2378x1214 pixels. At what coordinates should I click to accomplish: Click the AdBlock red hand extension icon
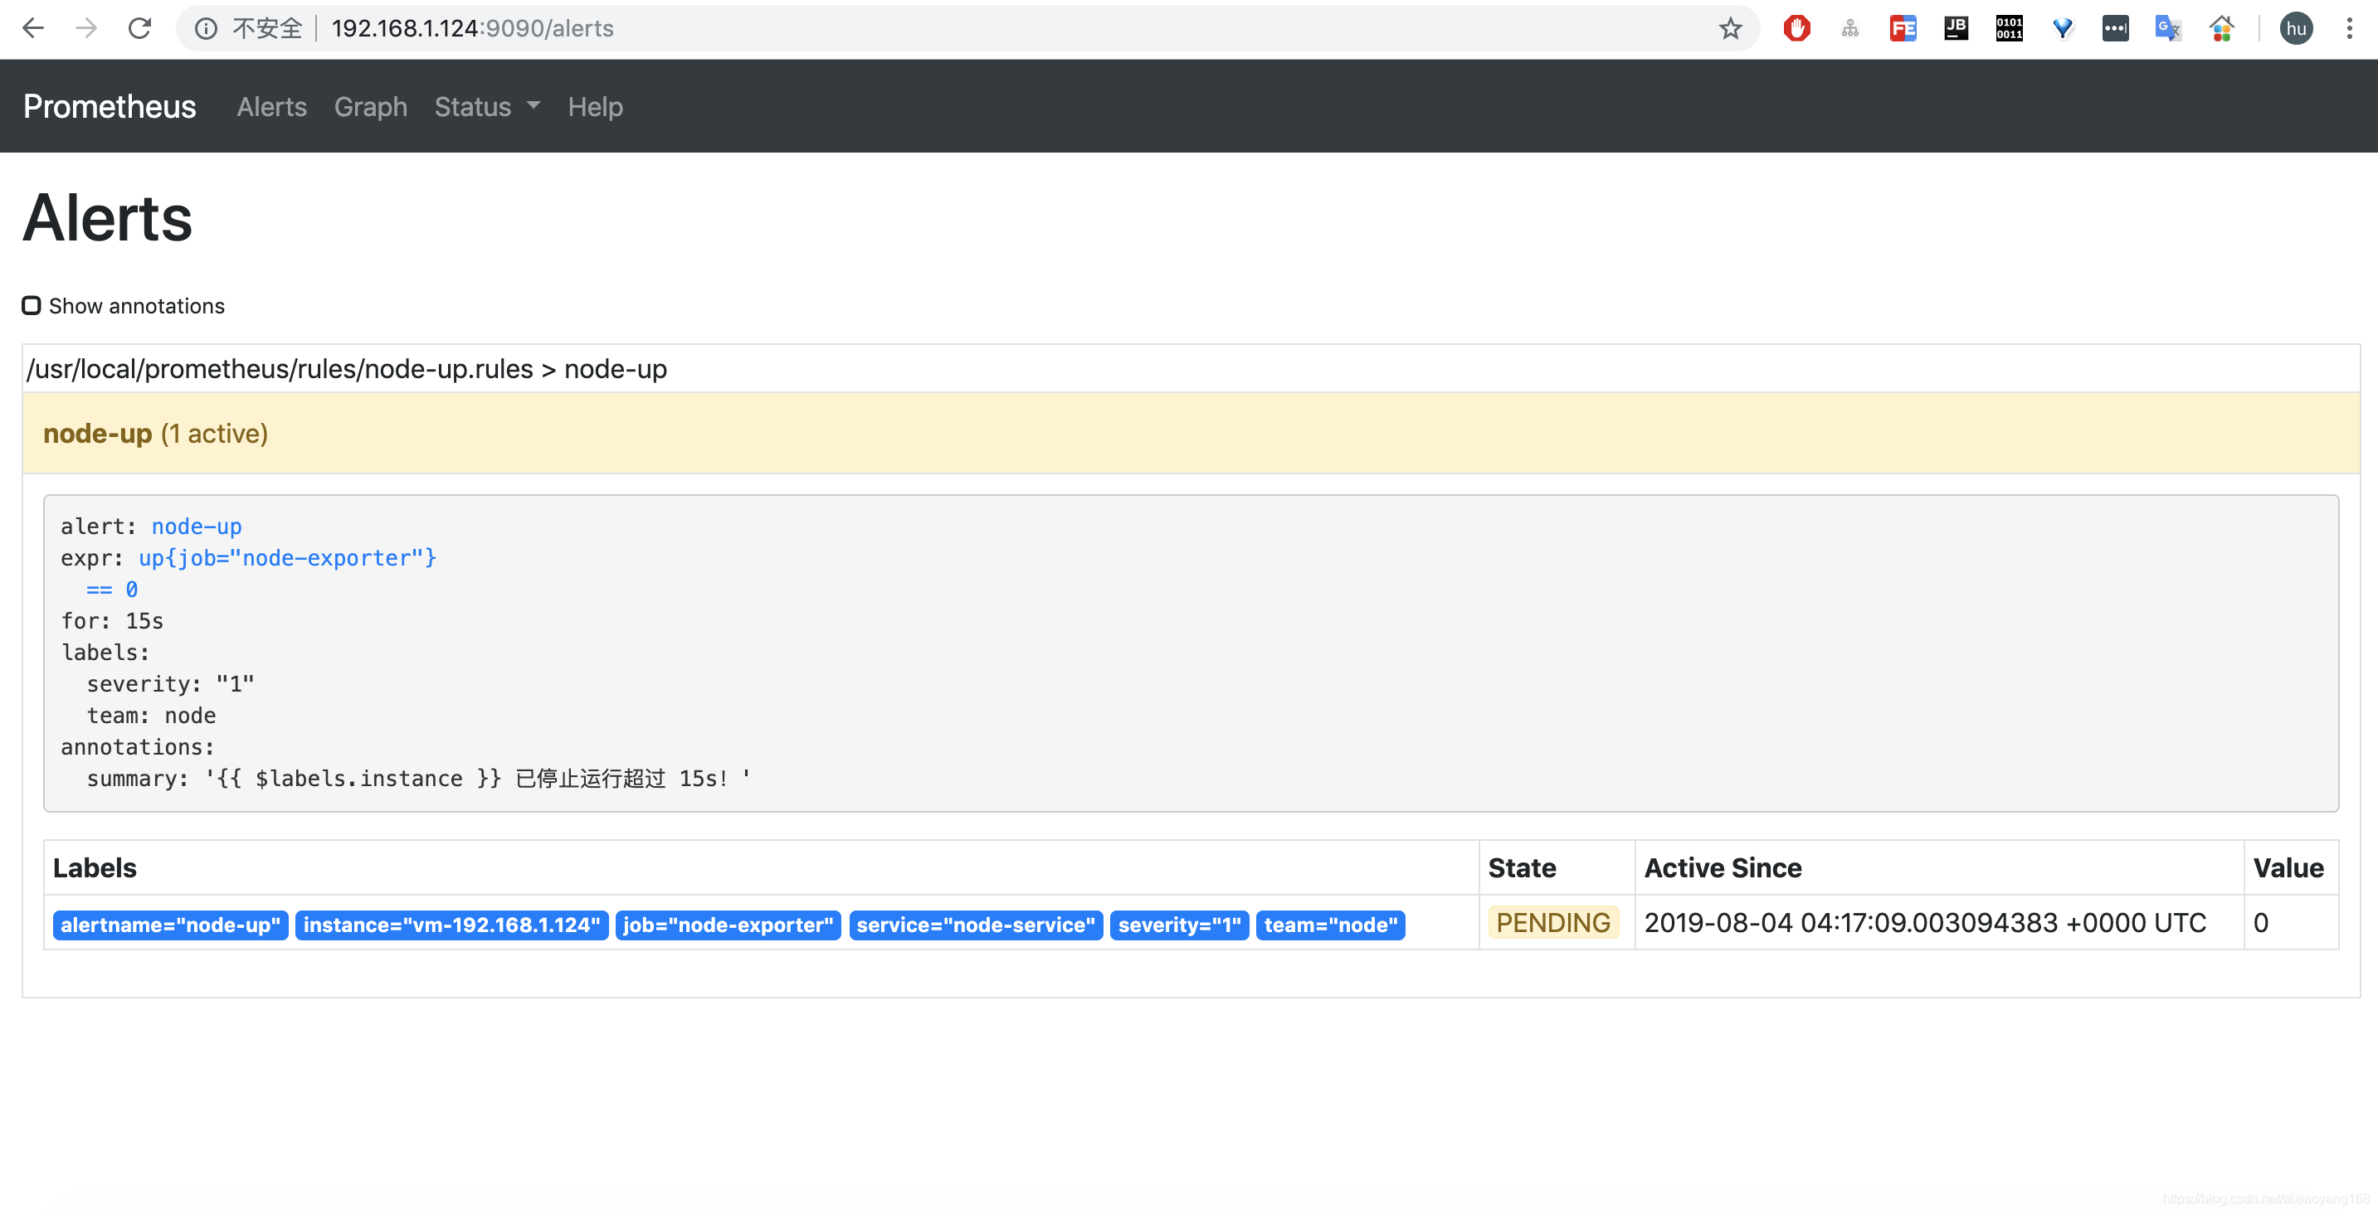coord(1796,28)
